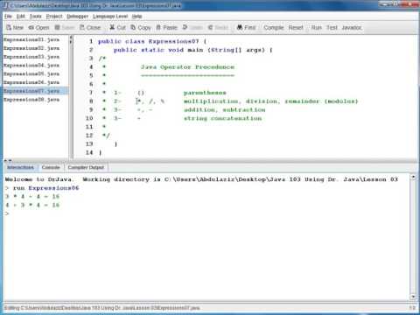Click the "public static void main" code line

(x=193, y=50)
